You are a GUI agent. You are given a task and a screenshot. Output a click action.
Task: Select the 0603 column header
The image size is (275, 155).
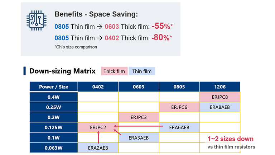(x=139, y=86)
